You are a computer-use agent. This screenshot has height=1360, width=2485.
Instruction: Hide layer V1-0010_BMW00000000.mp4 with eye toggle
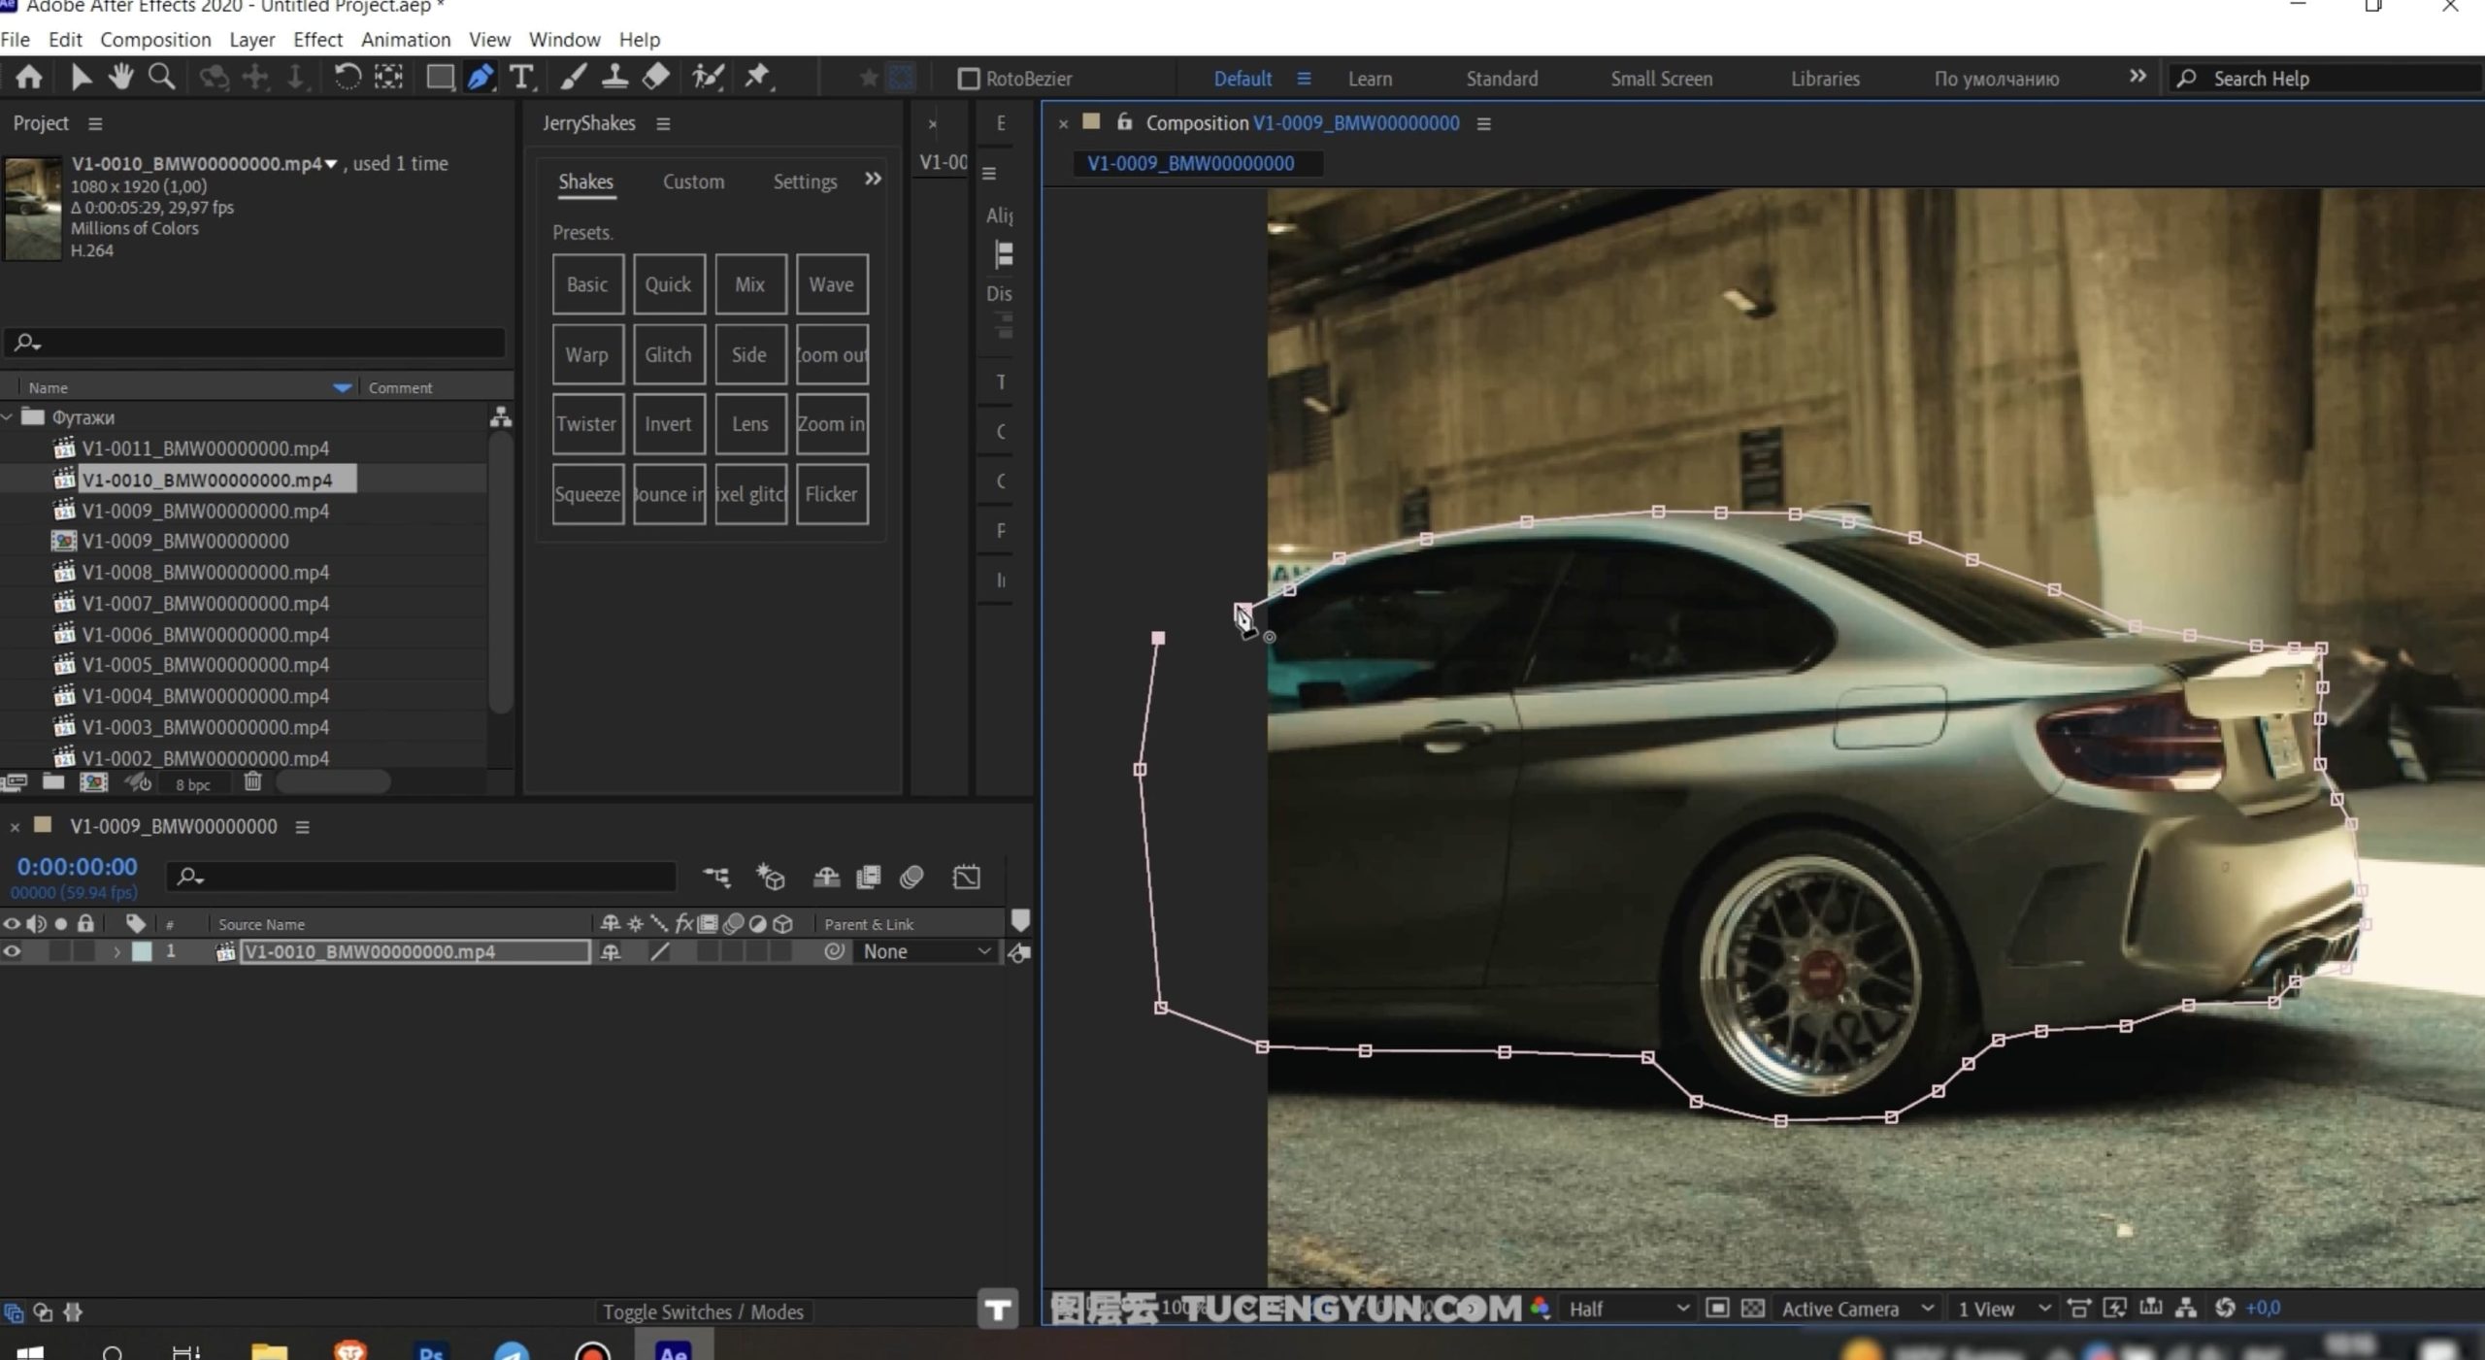pyautogui.click(x=12, y=951)
